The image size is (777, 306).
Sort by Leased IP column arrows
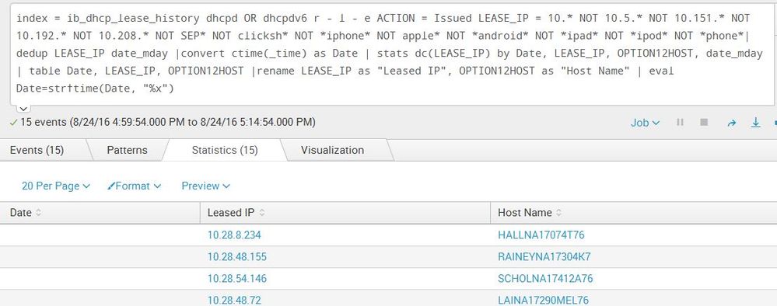pos(261,213)
